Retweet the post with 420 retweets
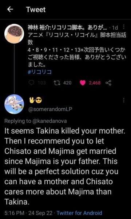Image resolution: width=131 pixels, height=219 pixels. (57, 83)
